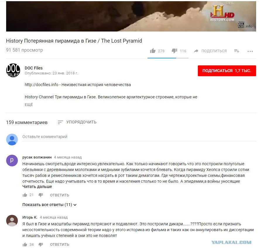Open the add to playlist icon
The height and width of the screenshot is (251, 259).
click(236, 51)
